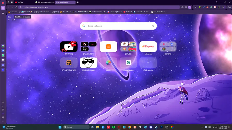Go to the home Speed Dial sidebar icon
This screenshot has width=232, height=130.
(3, 8)
